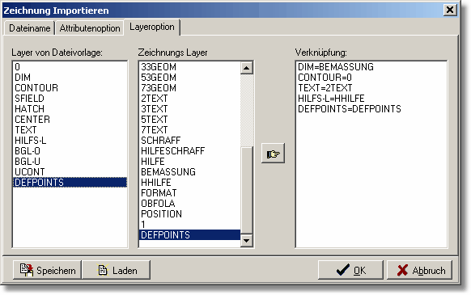
Task: Select BGL-O layer entry
Action: (70, 151)
